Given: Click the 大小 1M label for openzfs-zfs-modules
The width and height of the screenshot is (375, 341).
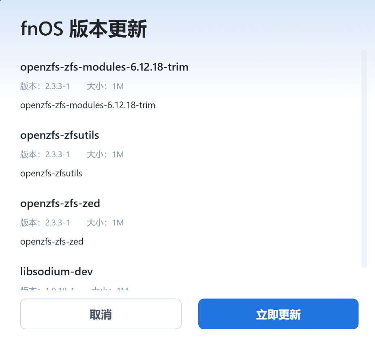Looking at the screenshot, I should [105, 86].
